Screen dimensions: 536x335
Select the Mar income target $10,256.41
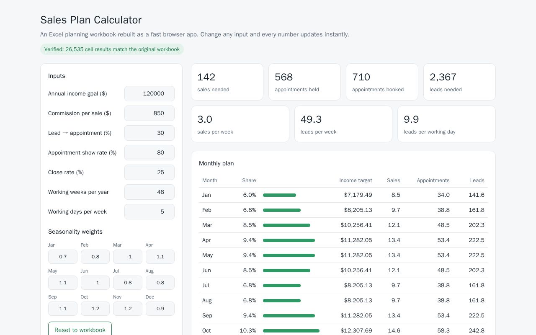click(356, 225)
